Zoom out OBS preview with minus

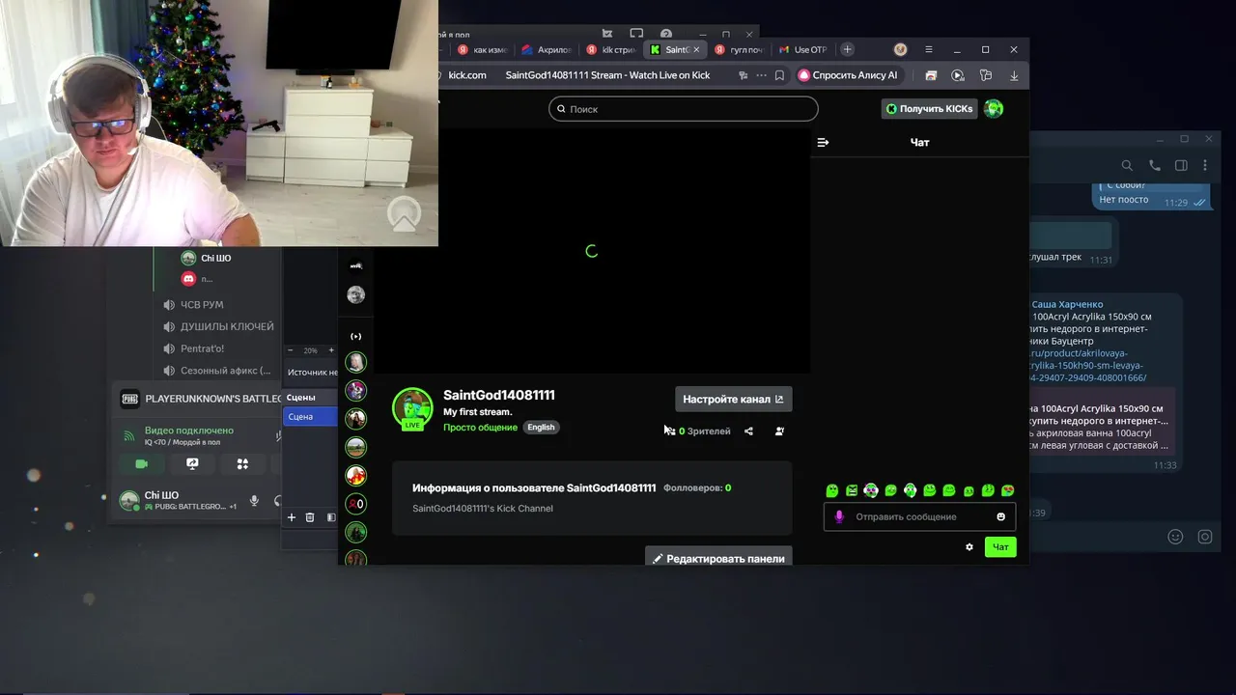[290, 350]
